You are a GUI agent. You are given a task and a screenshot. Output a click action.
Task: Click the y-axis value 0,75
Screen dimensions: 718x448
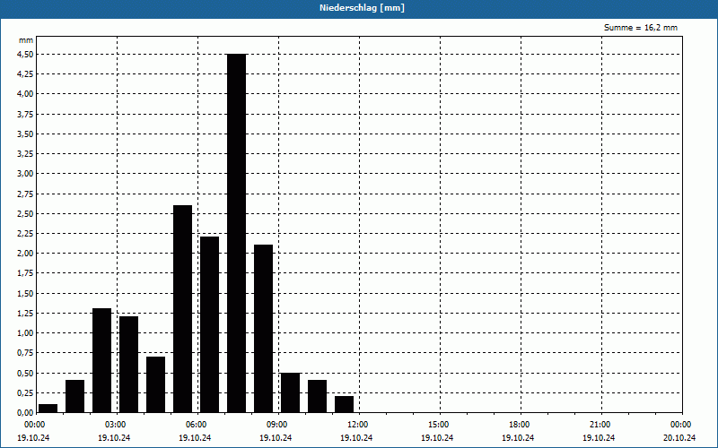(x=25, y=353)
